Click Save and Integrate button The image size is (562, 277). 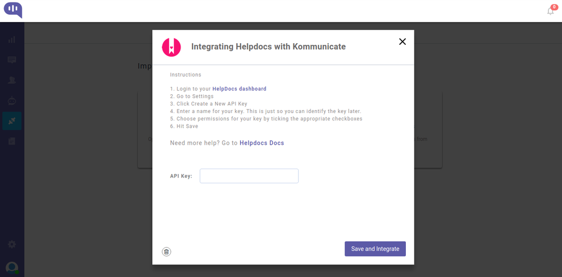point(375,249)
